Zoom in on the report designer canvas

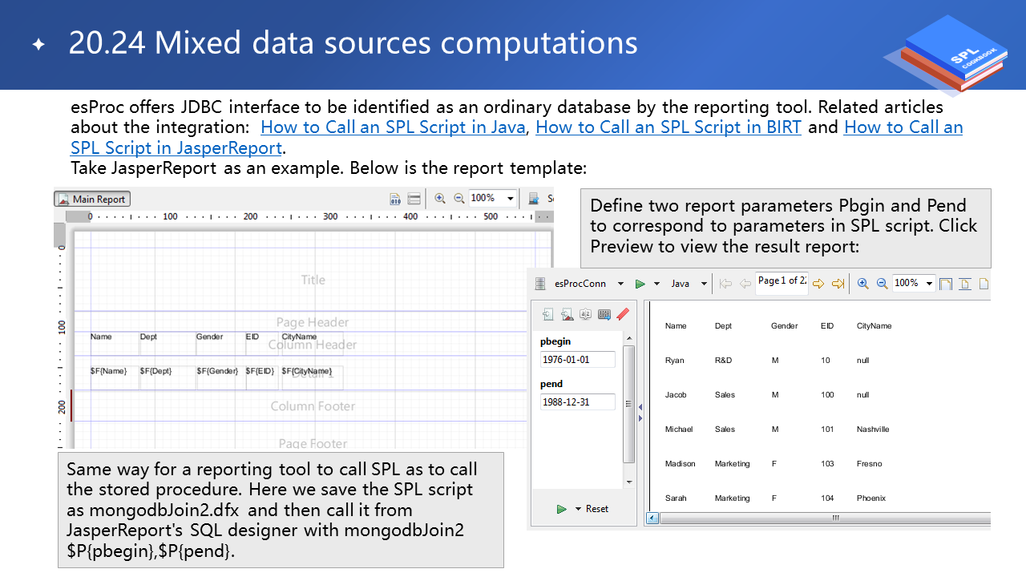tap(439, 199)
